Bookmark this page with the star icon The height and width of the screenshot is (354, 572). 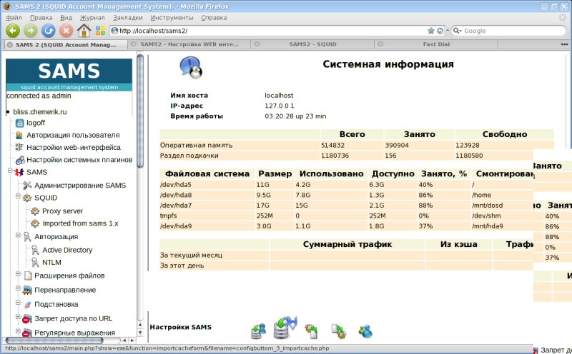coord(431,31)
